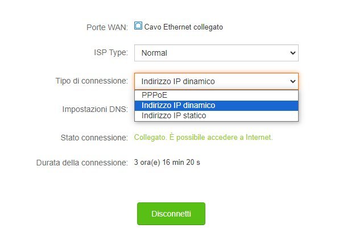This screenshot has width=351, height=245.
Task: Click the Ethernet cable icon beside Porte WAN
Action: coord(138,26)
